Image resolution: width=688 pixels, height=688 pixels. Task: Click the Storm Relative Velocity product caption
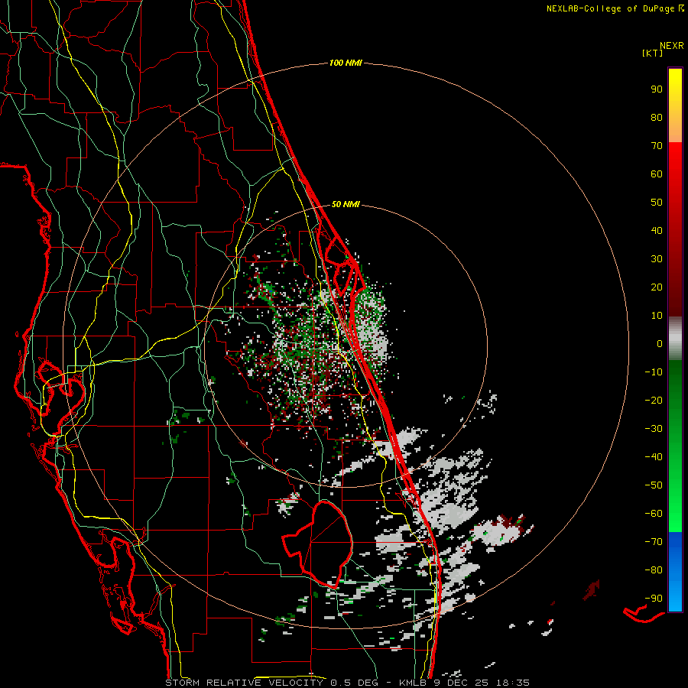(x=347, y=683)
